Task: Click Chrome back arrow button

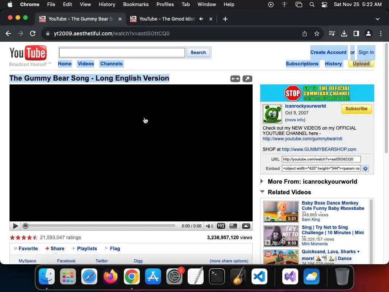Action: (8, 33)
